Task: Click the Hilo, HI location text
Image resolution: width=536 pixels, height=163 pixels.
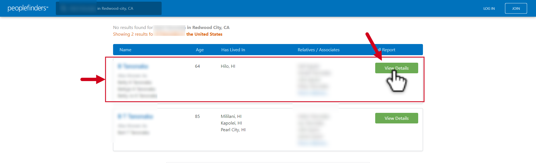Action: pyautogui.click(x=228, y=66)
